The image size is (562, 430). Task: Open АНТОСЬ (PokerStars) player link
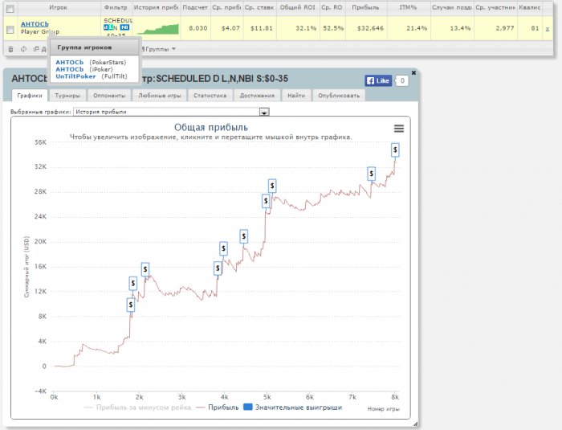[70, 62]
